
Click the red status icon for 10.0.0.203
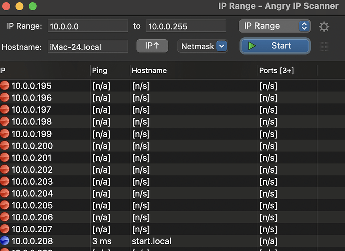click(x=5, y=181)
